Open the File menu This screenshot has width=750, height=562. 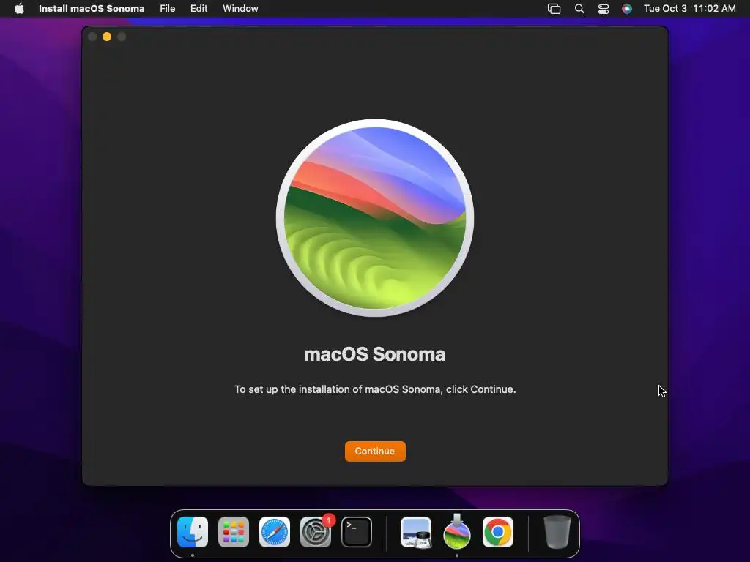[168, 8]
